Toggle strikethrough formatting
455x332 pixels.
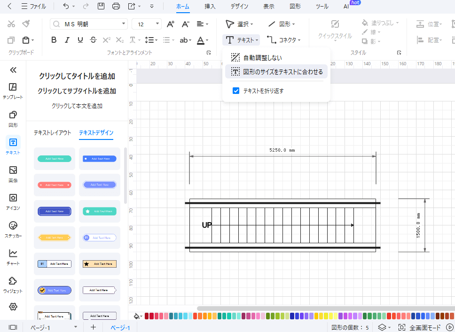click(93, 40)
